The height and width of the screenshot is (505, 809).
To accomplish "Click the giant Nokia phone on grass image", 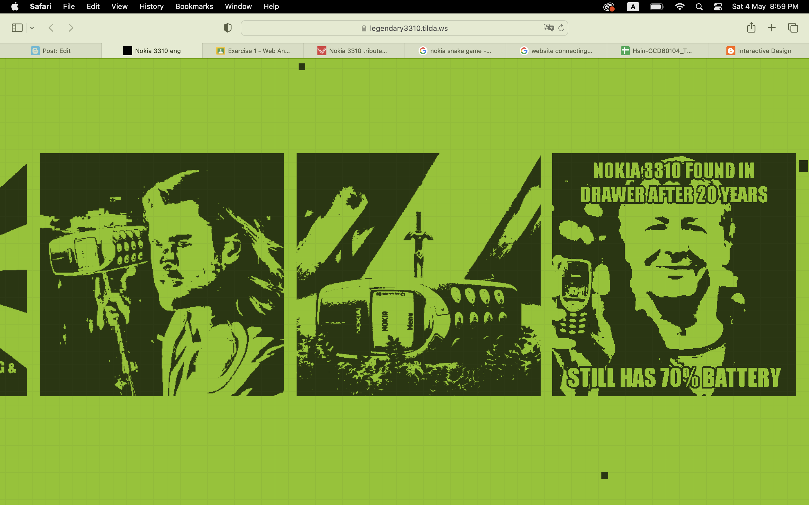I will tap(418, 275).
